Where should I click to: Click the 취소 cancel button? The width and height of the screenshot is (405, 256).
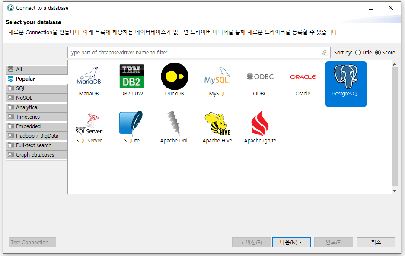[x=376, y=242]
